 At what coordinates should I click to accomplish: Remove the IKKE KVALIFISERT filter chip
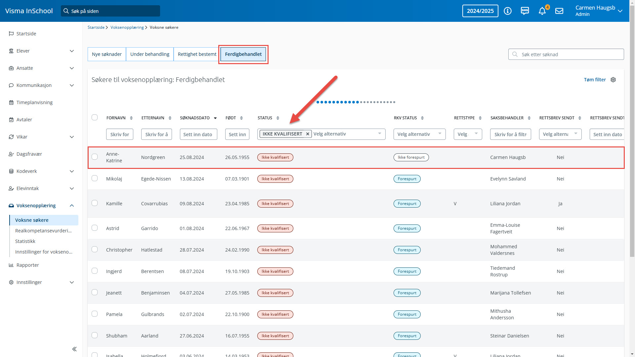pos(308,134)
